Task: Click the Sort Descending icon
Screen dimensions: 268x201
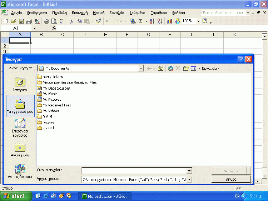Action: [x=160, y=21]
